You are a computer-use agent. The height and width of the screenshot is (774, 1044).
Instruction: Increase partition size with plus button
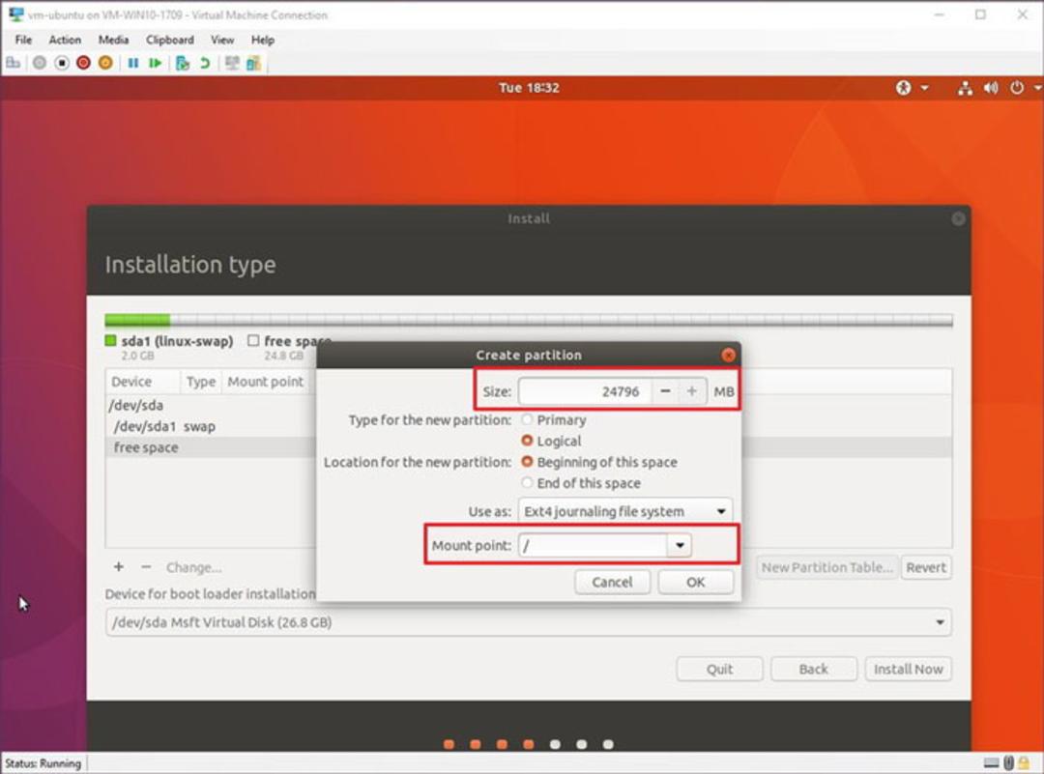pos(692,391)
